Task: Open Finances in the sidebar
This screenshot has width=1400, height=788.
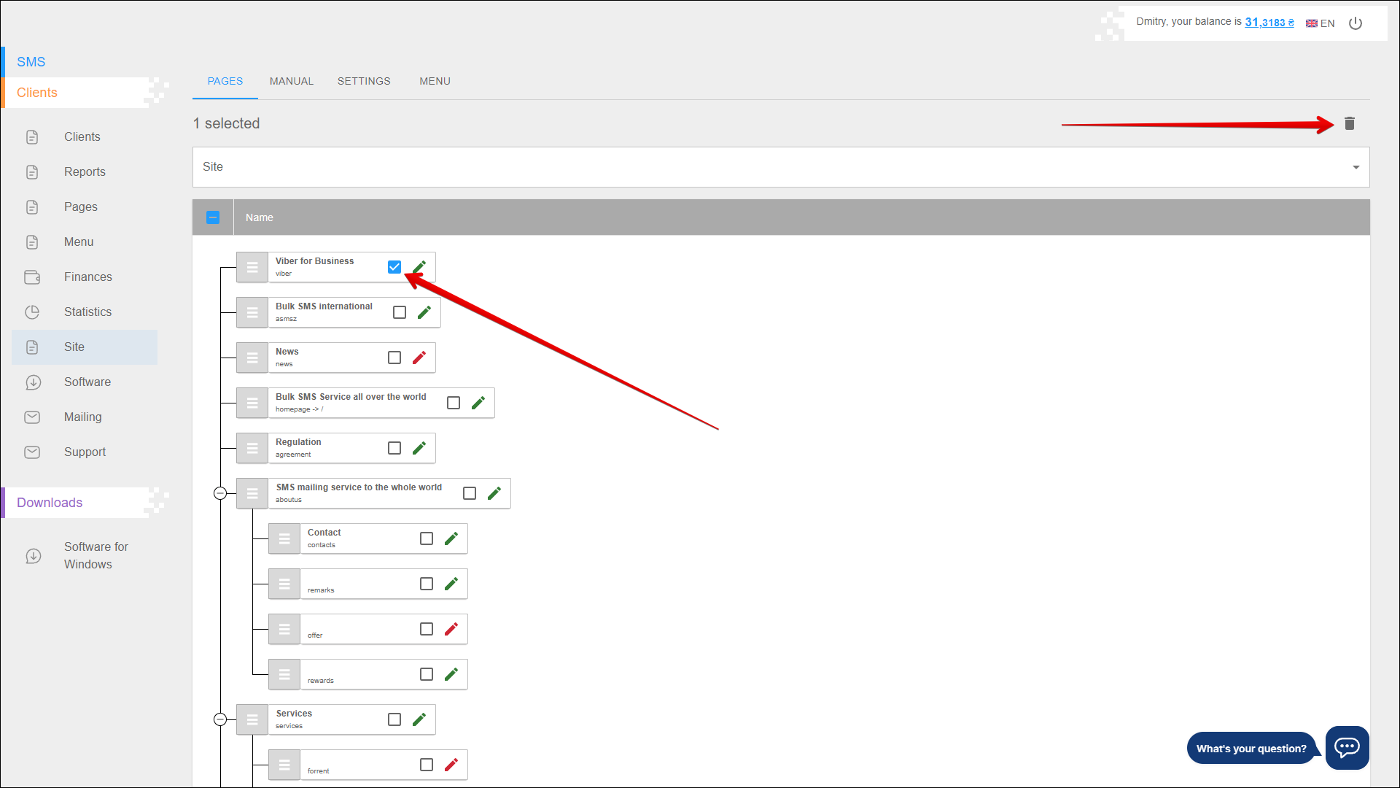Action: (87, 277)
